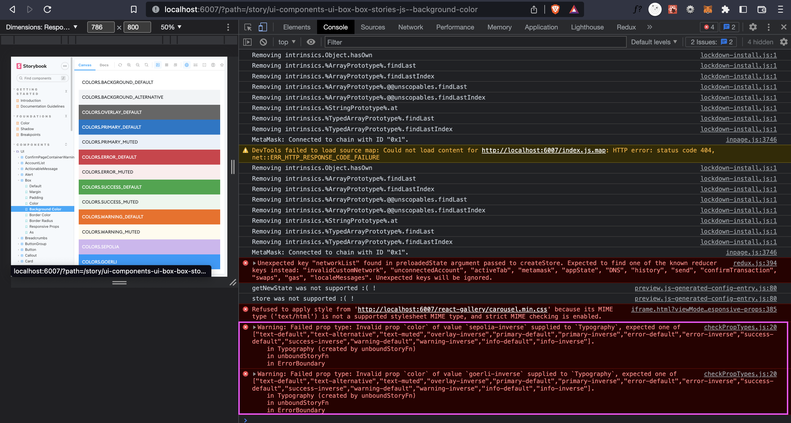The height and width of the screenshot is (423, 791).
Task: Click the measure/ruler icon in Storybook toolbar
Action: pyautogui.click(x=196, y=65)
